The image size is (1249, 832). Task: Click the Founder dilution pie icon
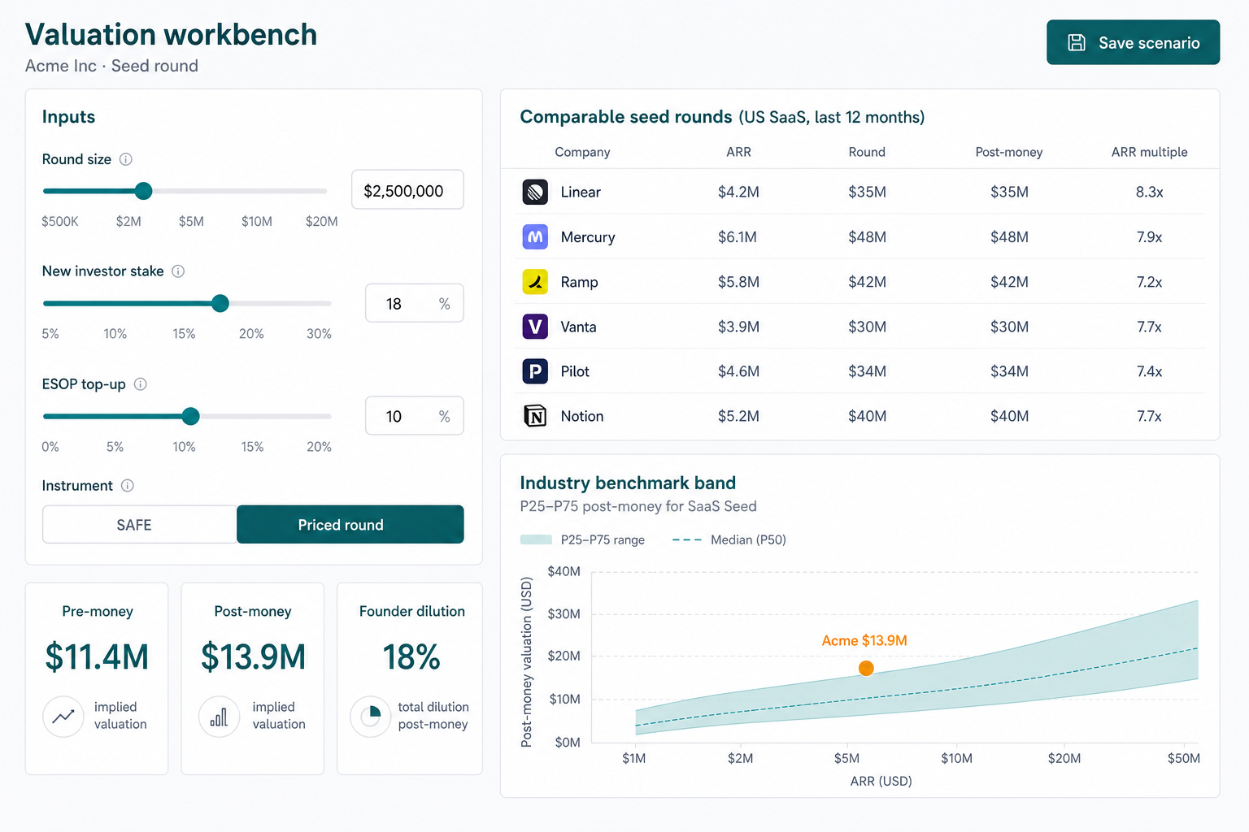pyautogui.click(x=371, y=717)
